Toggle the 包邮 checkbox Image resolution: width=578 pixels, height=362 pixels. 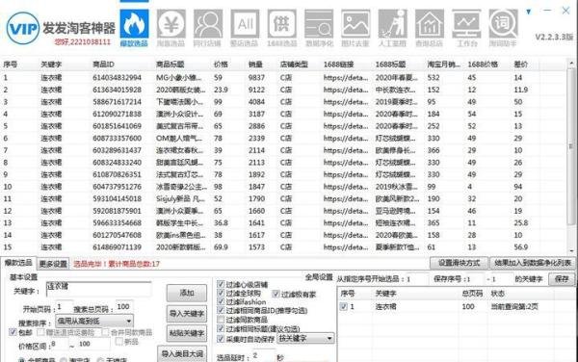[13, 332]
